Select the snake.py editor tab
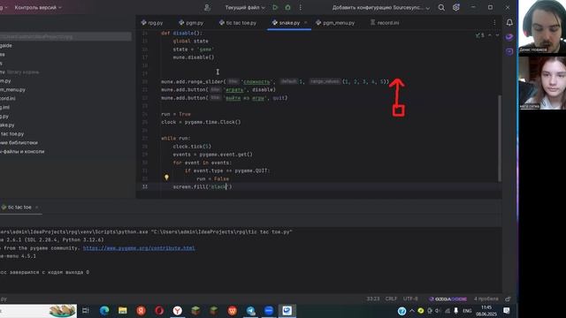566x318 pixels. pos(289,22)
